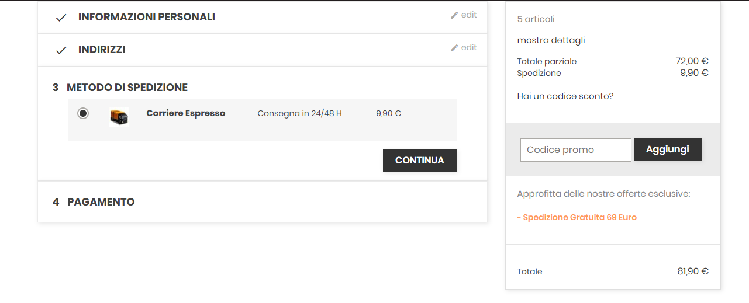Click the checkmark icon beside Indirizzi
The image size is (749, 303).
tap(61, 50)
